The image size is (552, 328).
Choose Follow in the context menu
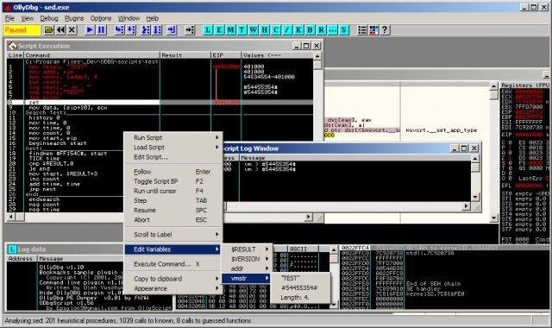(x=173, y=172)
